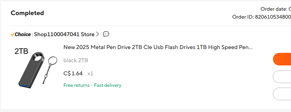Click the 2TB label on product image
Viewport: 291px width, 112px height.
pyautogui.click(x=21, y=51)
